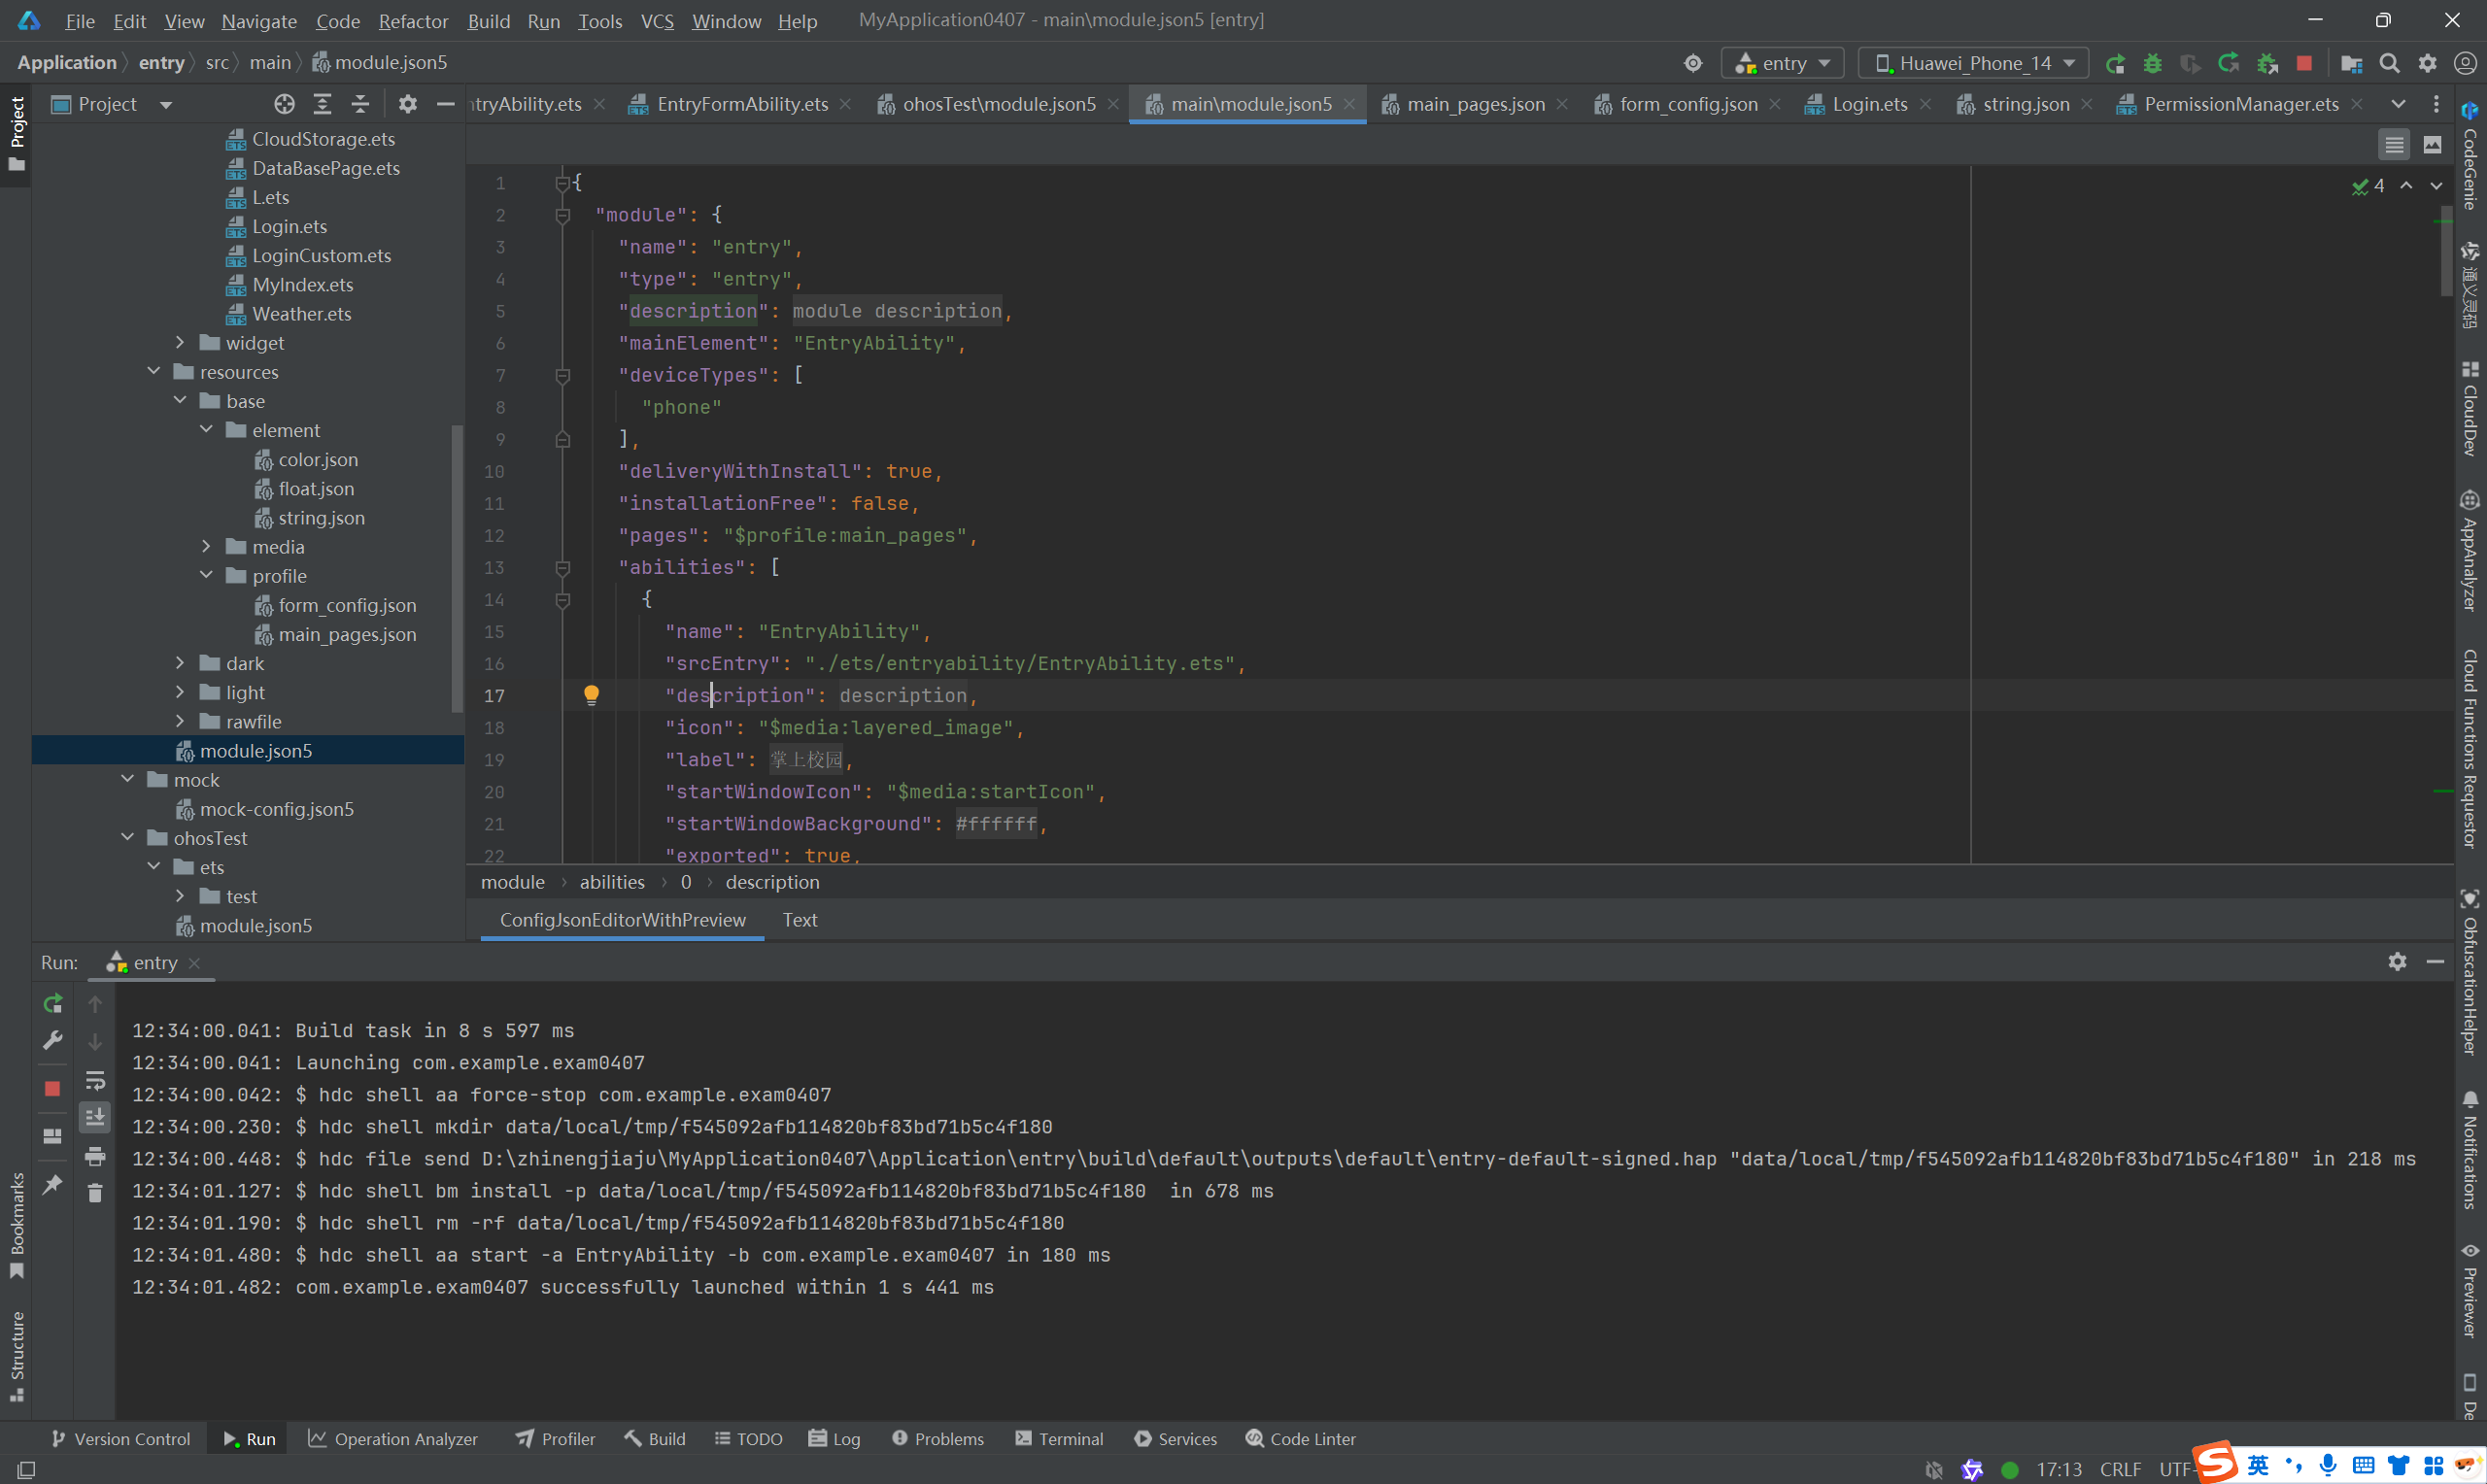Open IDE settings gear in the top toolbar
This screenshot has height=1484, width=2487.
[x=2427, y=64]
